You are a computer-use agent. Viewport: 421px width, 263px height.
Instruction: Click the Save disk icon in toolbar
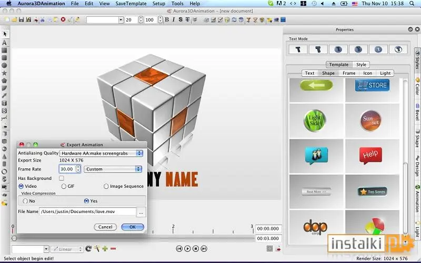(x=21, y=19)
